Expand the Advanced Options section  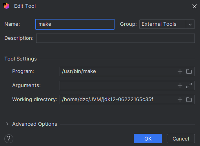click(7, 124)
